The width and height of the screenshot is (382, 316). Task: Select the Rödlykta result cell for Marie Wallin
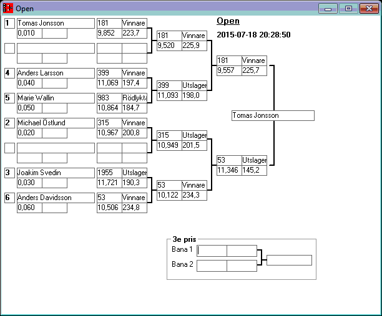pos(134,98)
